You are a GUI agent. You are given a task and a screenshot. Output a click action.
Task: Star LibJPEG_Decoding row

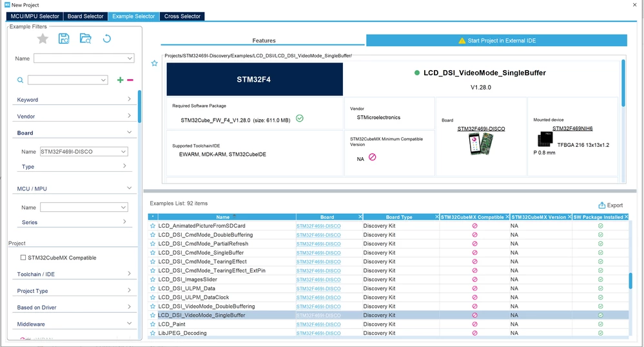(x=153, y=333)
